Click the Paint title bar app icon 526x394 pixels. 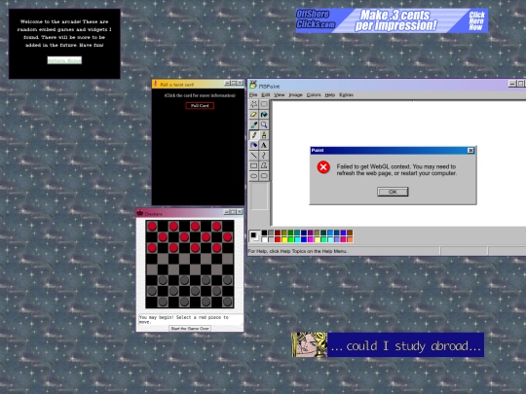click(253, 85)
